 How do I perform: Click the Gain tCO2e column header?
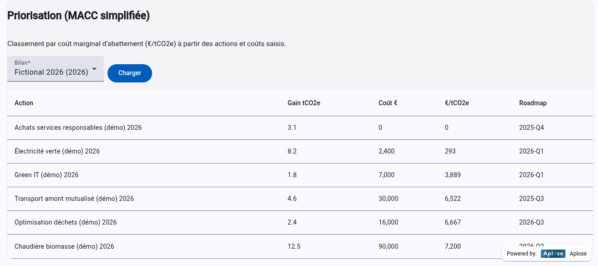[x=304, y=103]
